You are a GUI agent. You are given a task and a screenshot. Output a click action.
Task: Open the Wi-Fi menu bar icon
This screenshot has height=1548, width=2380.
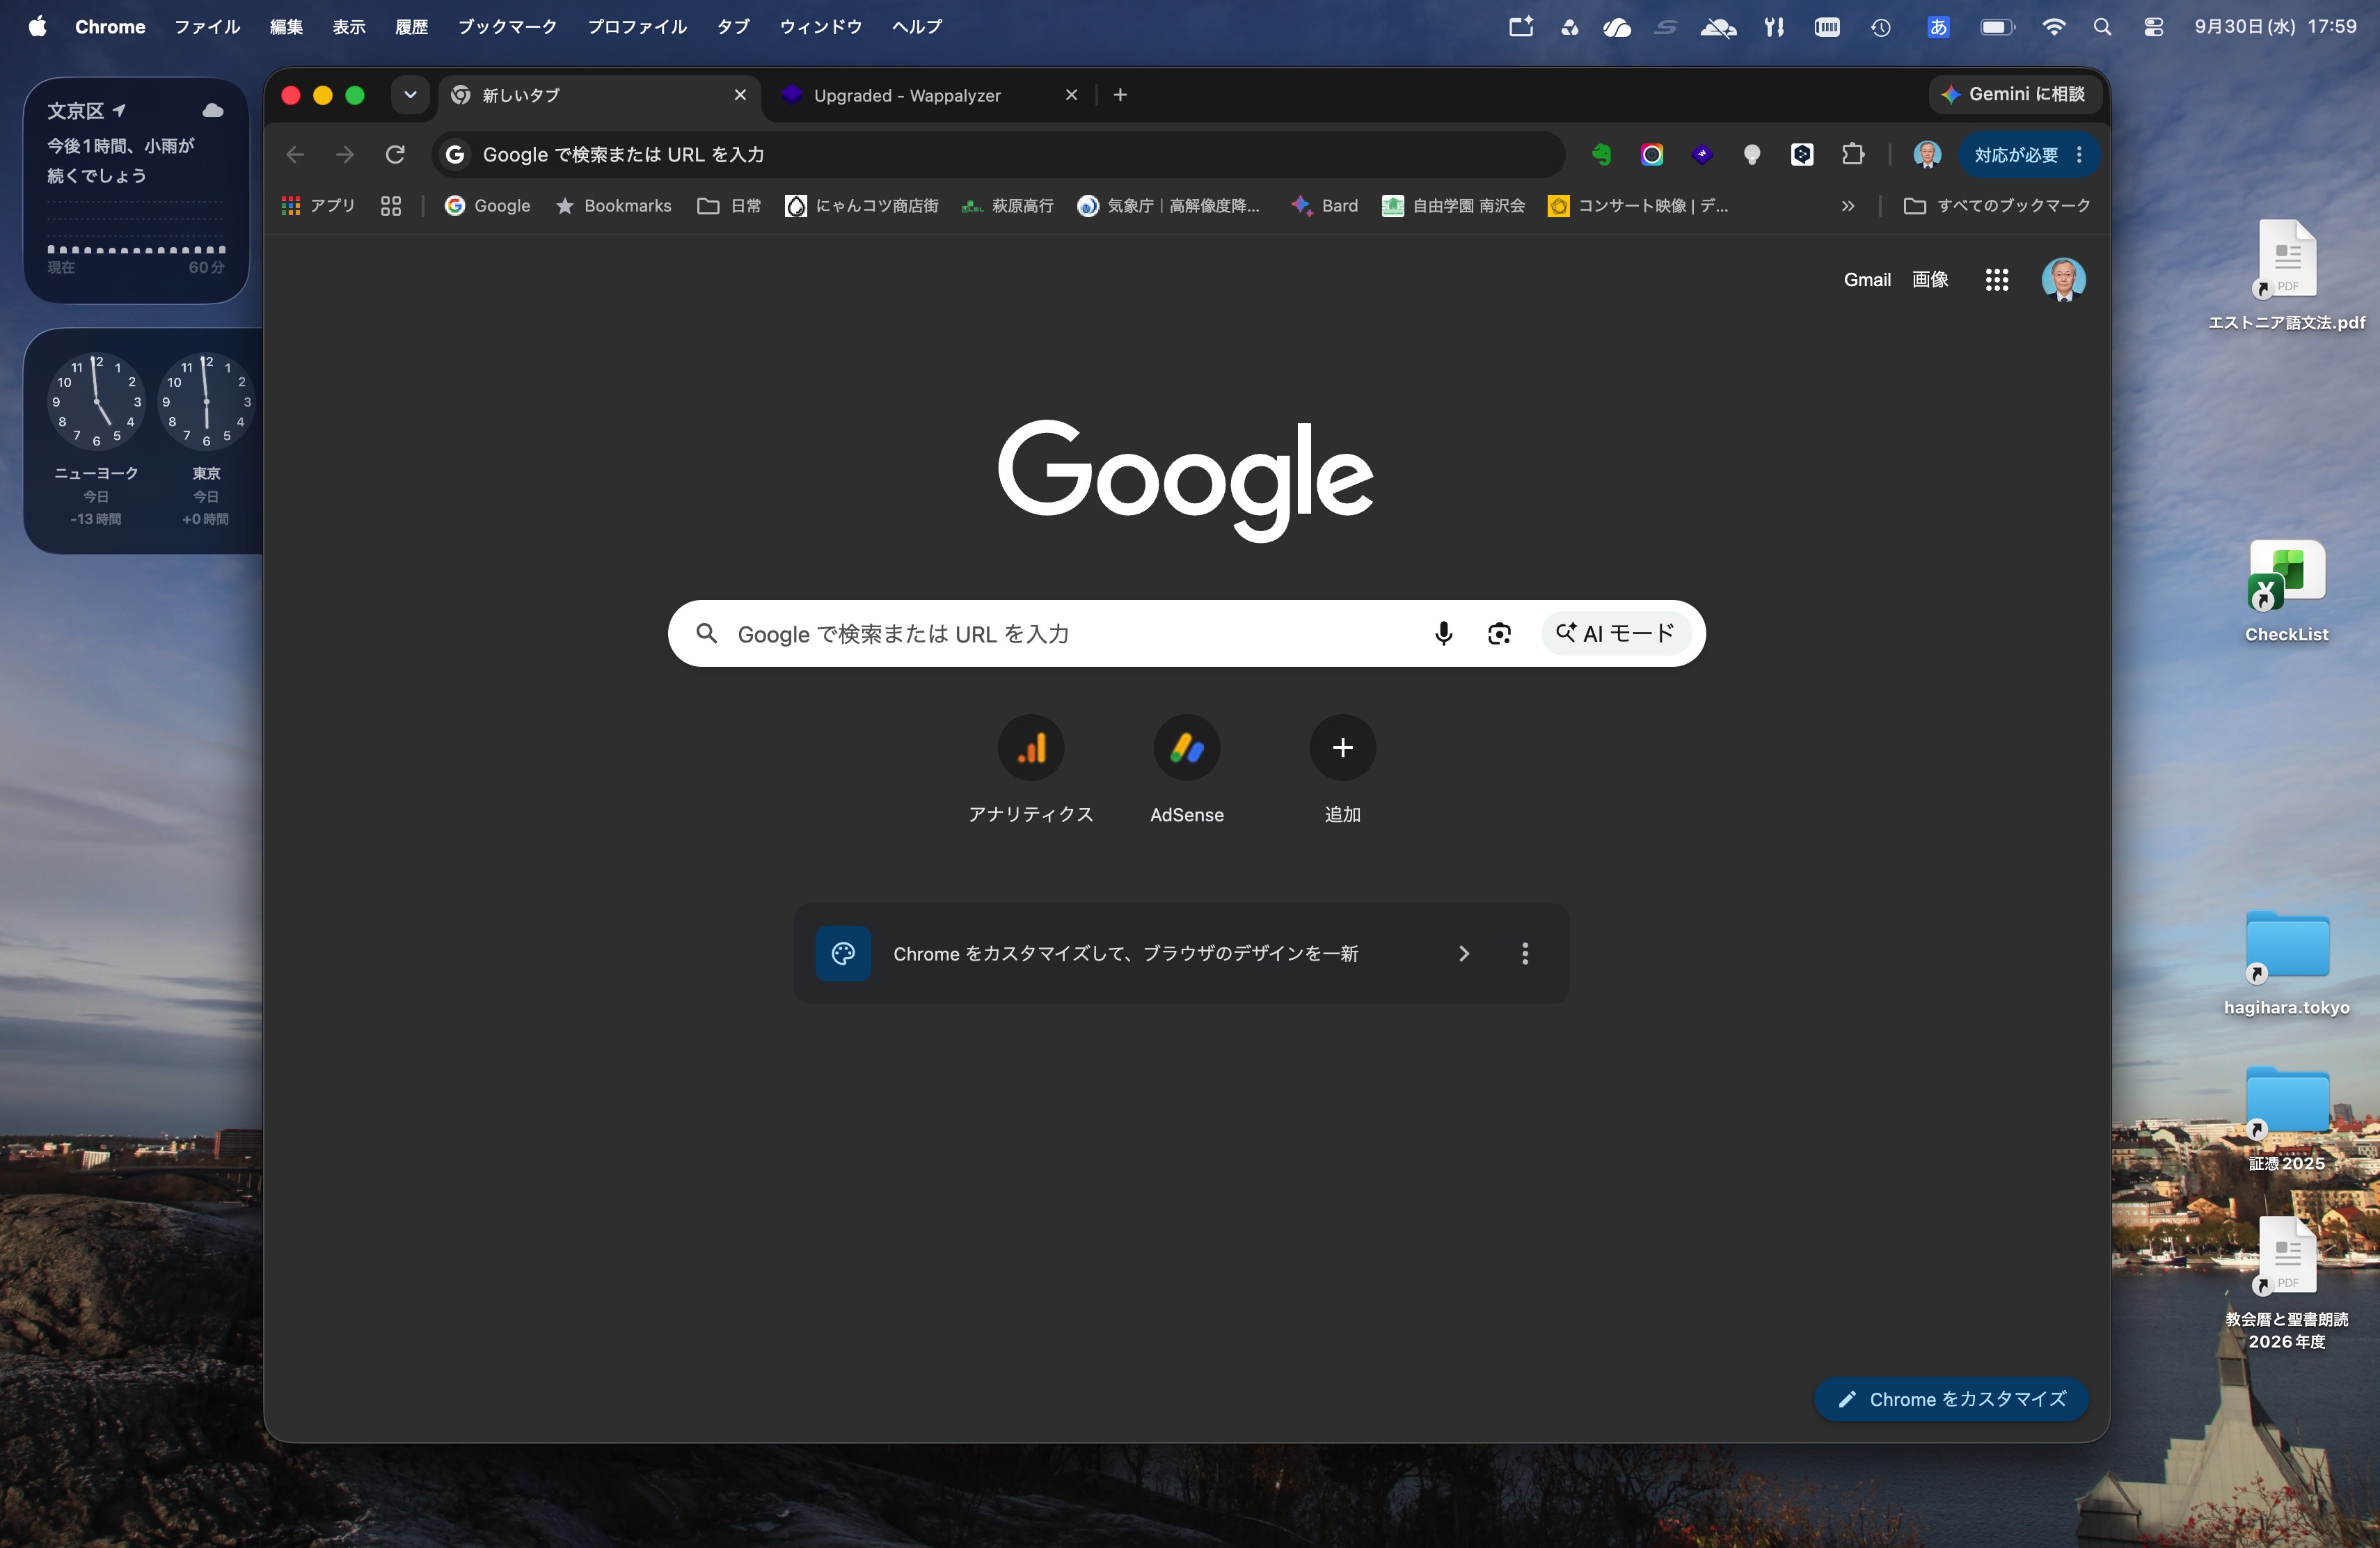[2053, 27]
